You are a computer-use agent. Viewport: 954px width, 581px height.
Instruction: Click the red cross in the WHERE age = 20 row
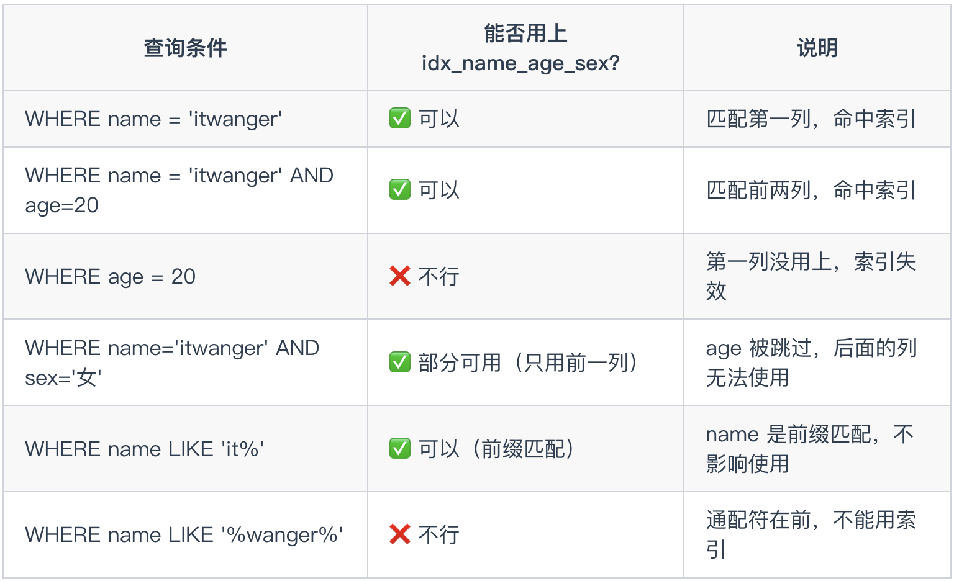tap(400, 276)
